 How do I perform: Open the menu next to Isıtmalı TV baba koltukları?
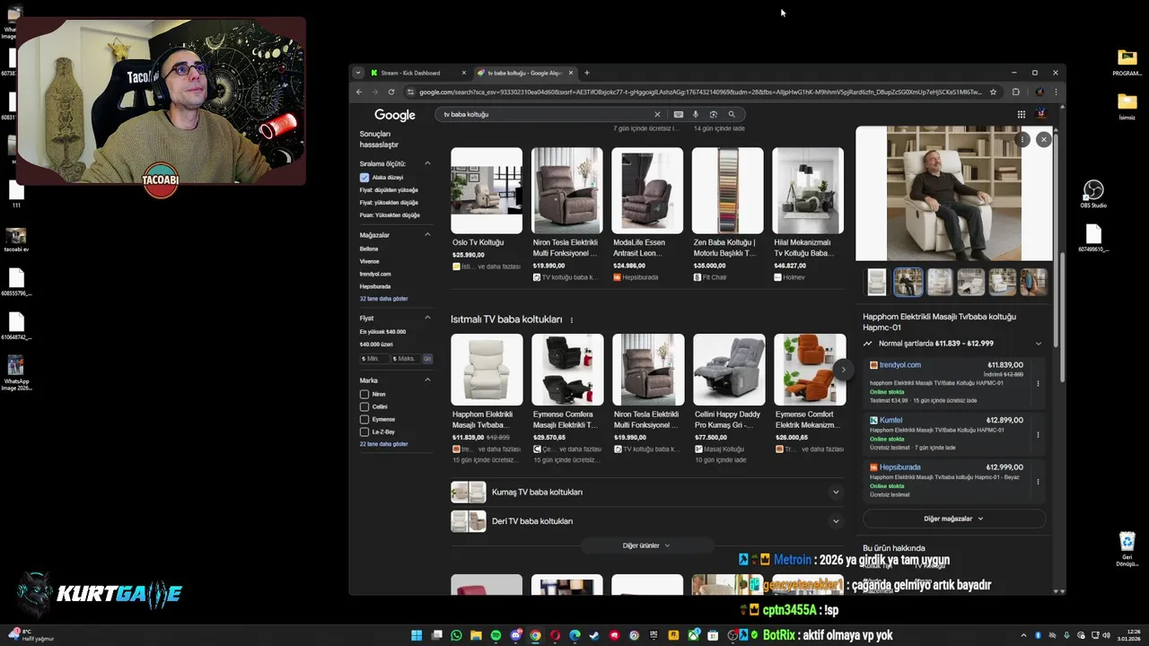(572, 319)
